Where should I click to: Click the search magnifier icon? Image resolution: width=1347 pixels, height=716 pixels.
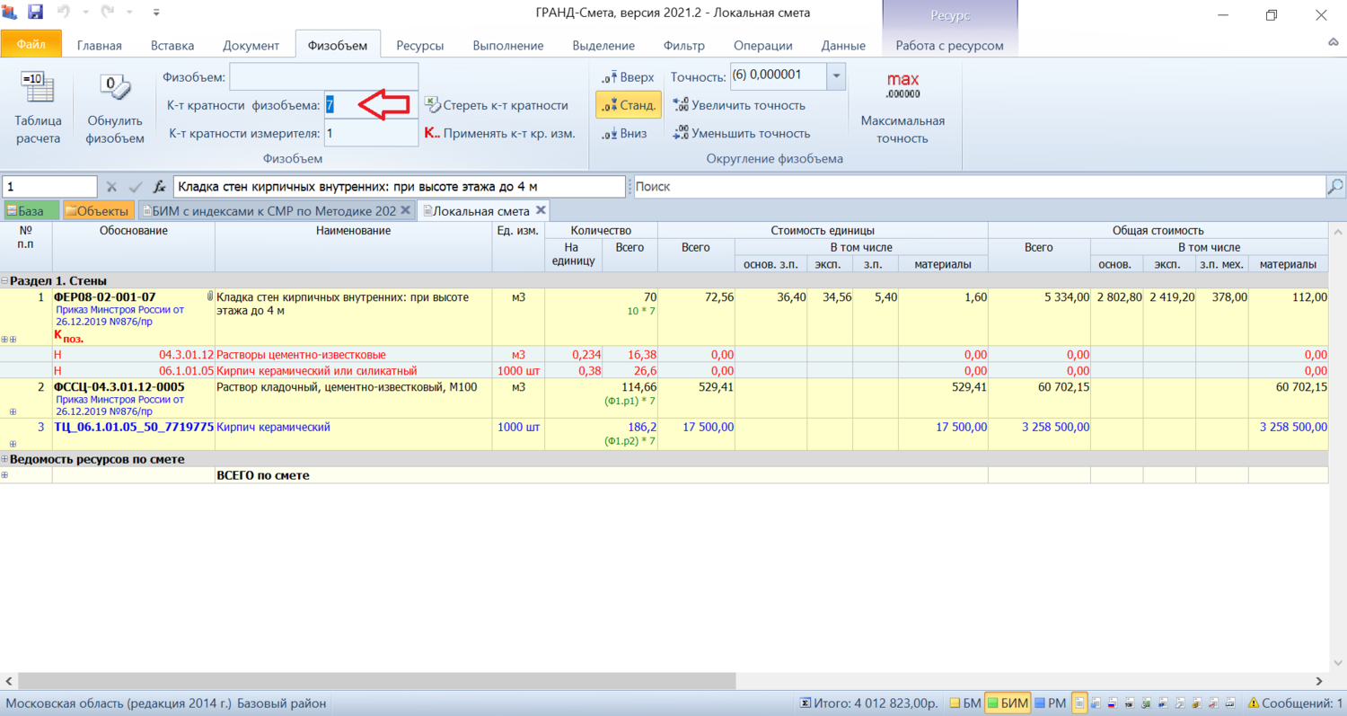(x=1335, y=187)
